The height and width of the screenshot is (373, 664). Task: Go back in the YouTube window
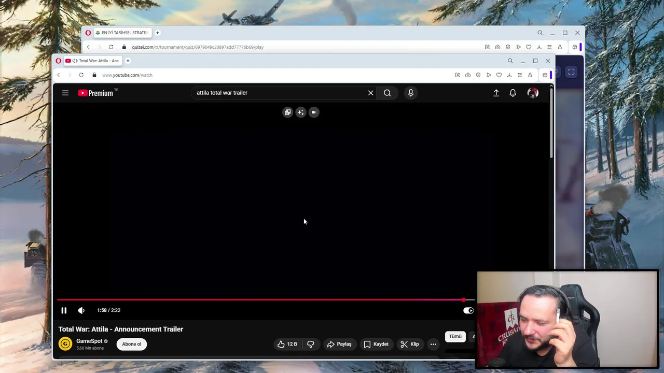58,75
